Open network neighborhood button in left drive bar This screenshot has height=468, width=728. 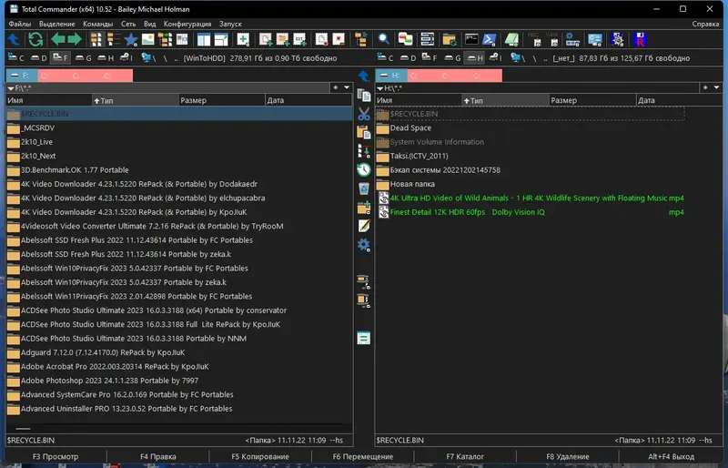click(148, 57)
